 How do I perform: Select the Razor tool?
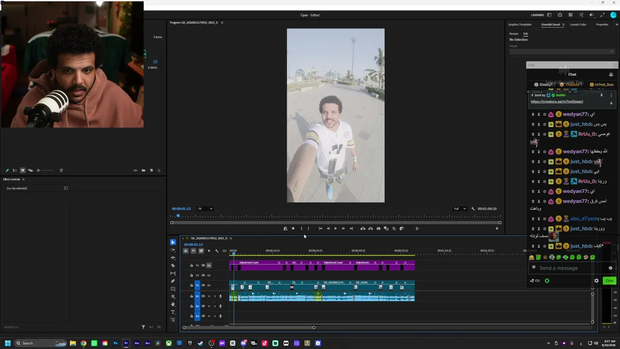(173, 266)
